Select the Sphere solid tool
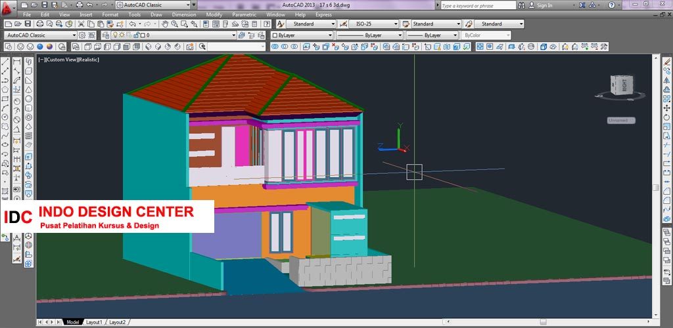This screenshot has width=673, height=328. coord(28,99)
